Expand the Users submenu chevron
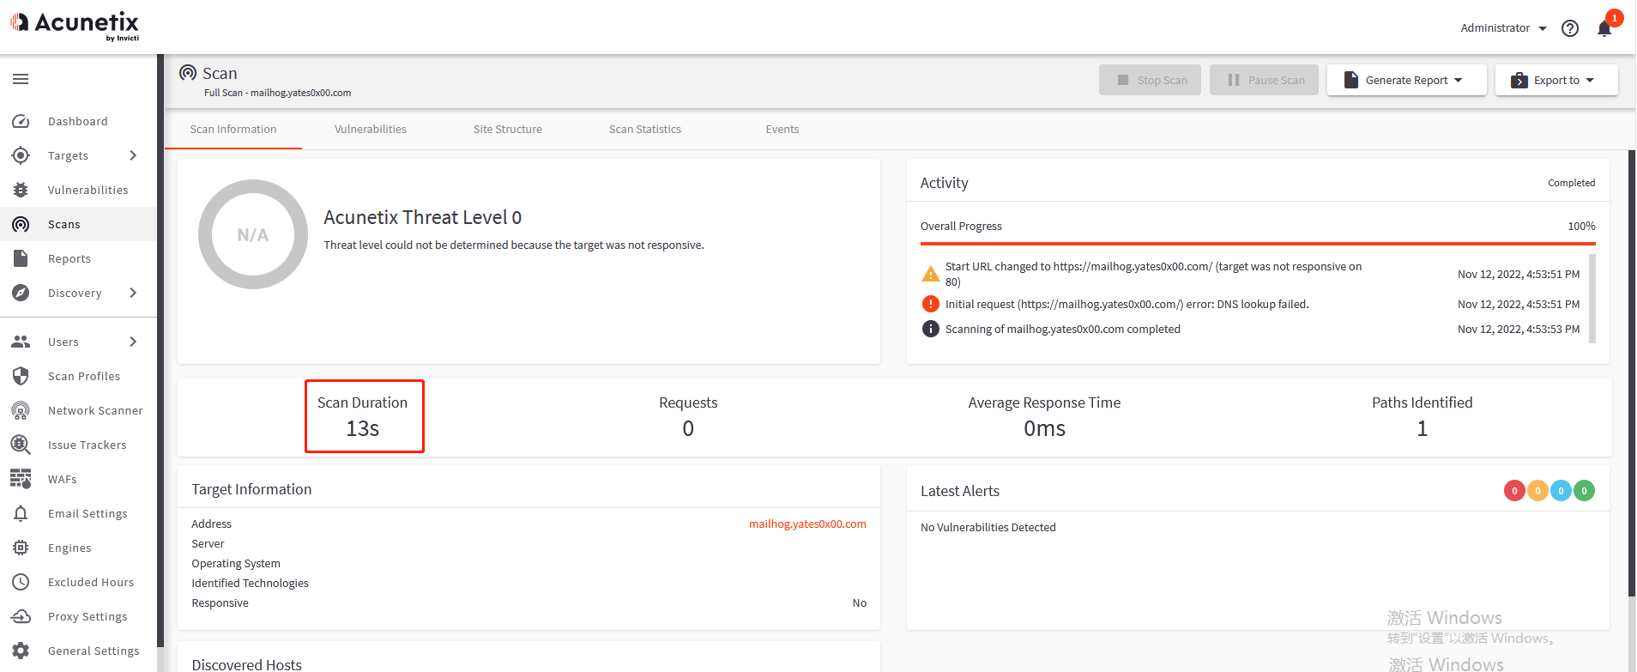Image resolution: width=1637 pixels, height=672 pixels. click(x=133, y=342)
